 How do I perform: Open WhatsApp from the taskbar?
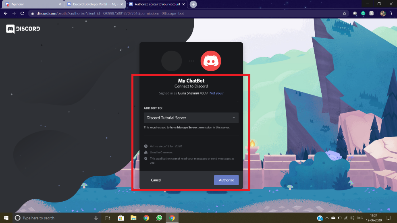pos(159,218)
